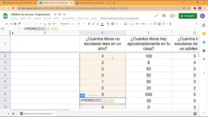
Task: Open Calendar side panel
Action: 204,25
